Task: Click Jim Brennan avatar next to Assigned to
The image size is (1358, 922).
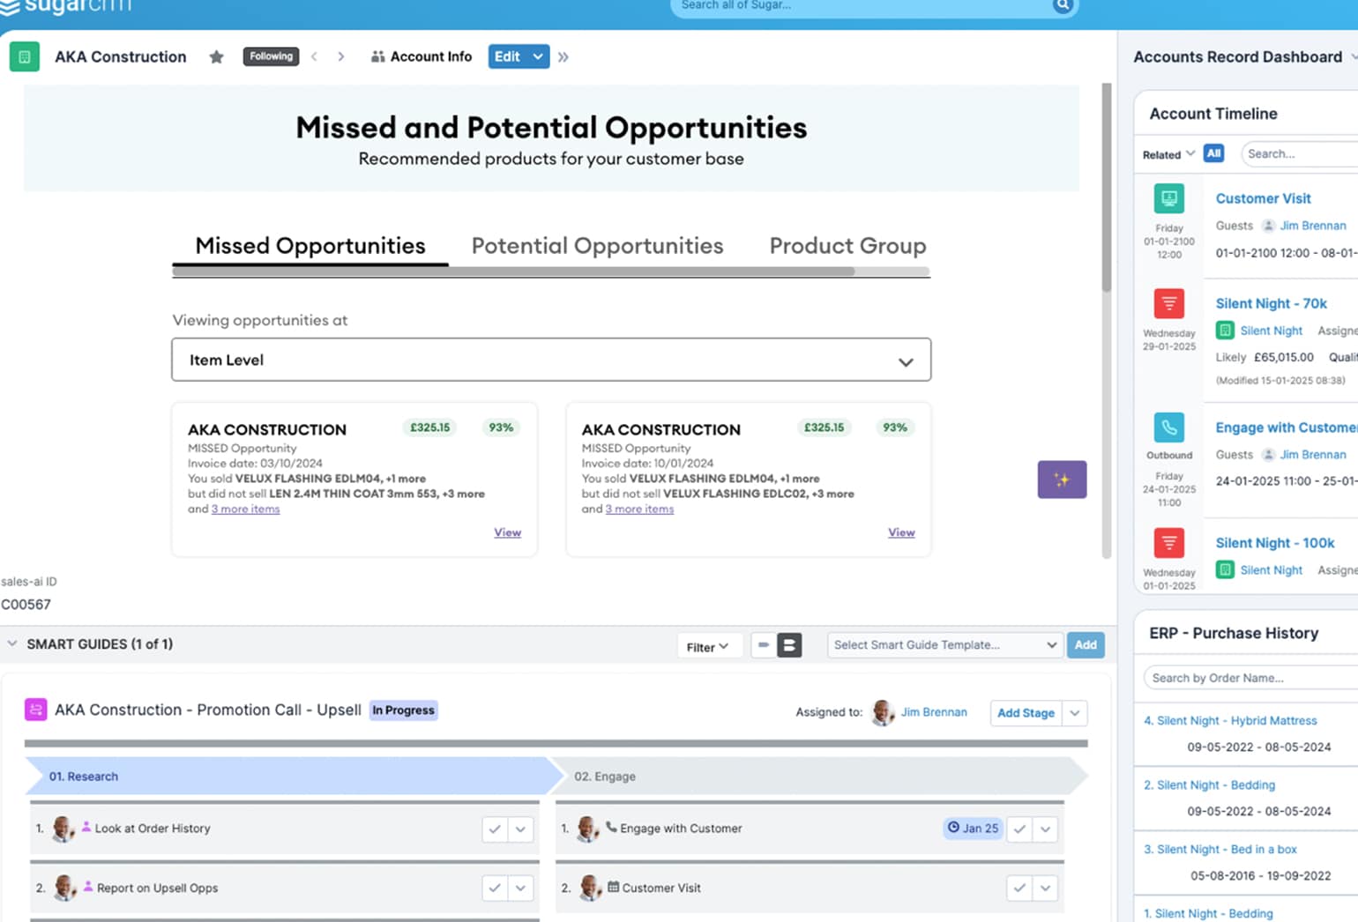Action: coord(882,712)
